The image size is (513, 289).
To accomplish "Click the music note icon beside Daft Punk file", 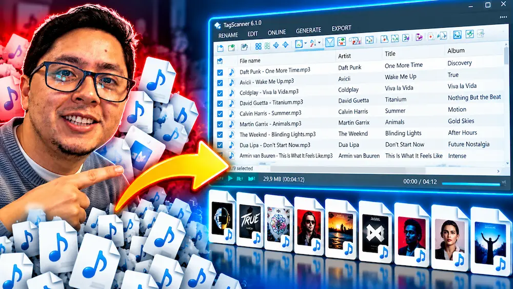I will (x=232, y=72).
